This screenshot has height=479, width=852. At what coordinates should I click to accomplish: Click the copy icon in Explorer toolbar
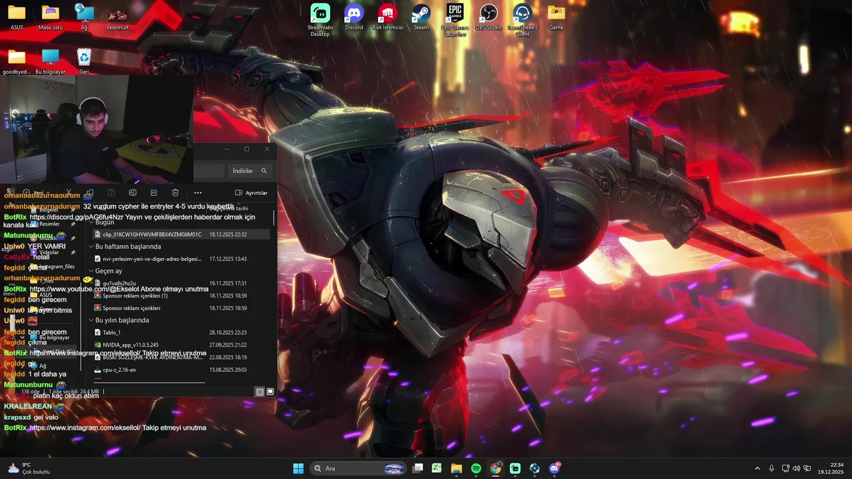[x=89, y=193]
